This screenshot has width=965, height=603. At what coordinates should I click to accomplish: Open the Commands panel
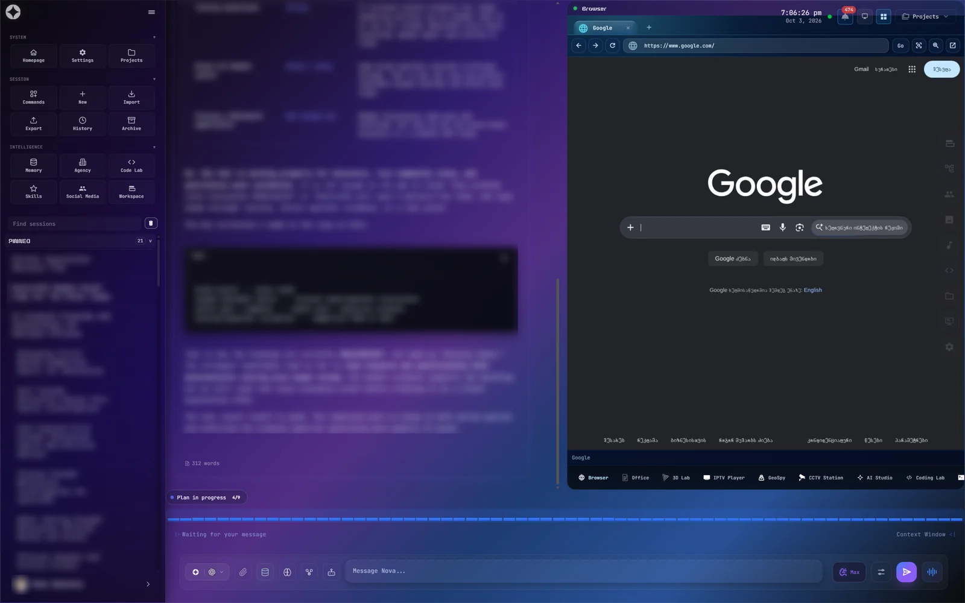[34, 97]
